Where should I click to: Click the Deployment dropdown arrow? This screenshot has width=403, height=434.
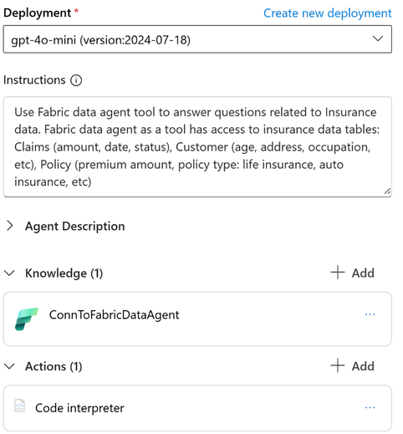[378, 38]
